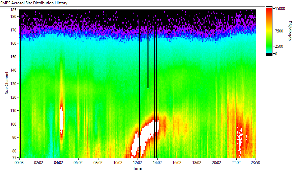Click the 15000 color scale maximum value
293x172 pixels.
(x=280, y=9)
